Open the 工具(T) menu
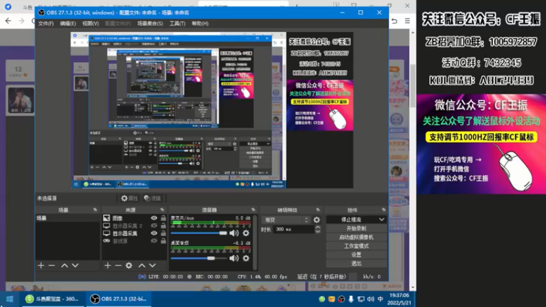The width and height of the screenshot is (546, 307). tap(177, 23)
